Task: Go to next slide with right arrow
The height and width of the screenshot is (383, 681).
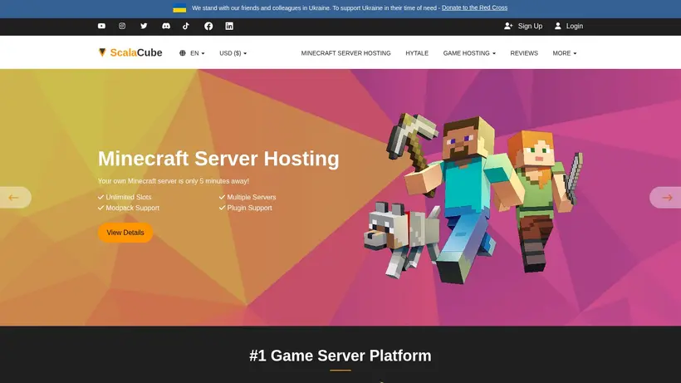Action: click(x=666, y=198)
